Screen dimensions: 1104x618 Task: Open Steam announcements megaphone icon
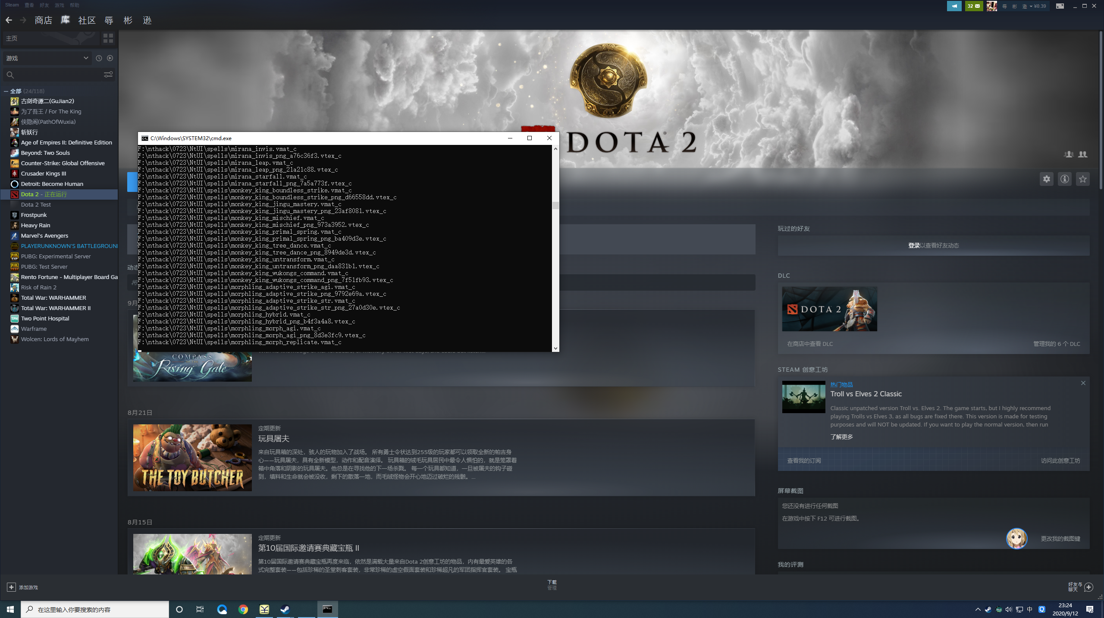[x=954, y=6]
